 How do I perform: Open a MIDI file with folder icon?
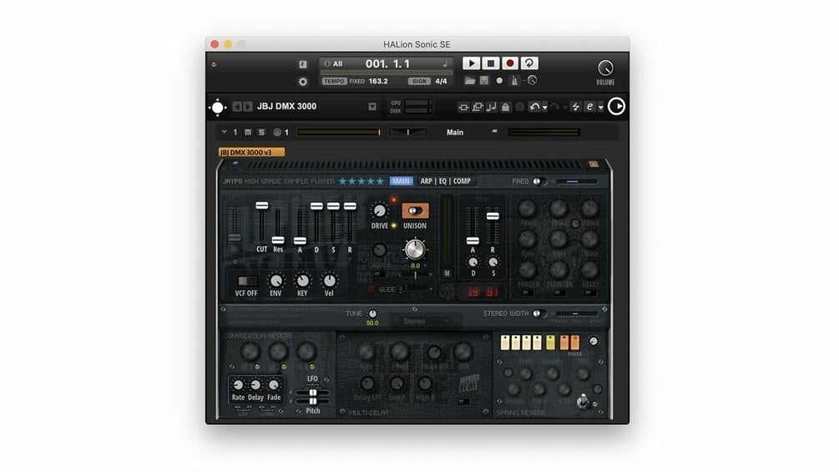point(470,81)
